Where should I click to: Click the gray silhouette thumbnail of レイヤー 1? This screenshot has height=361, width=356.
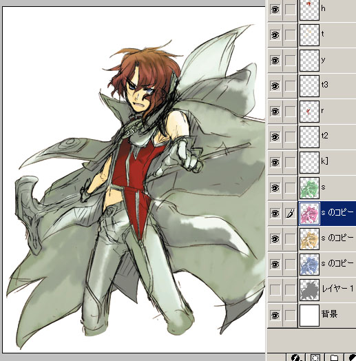pyautogui.click(x=309, y=289)
